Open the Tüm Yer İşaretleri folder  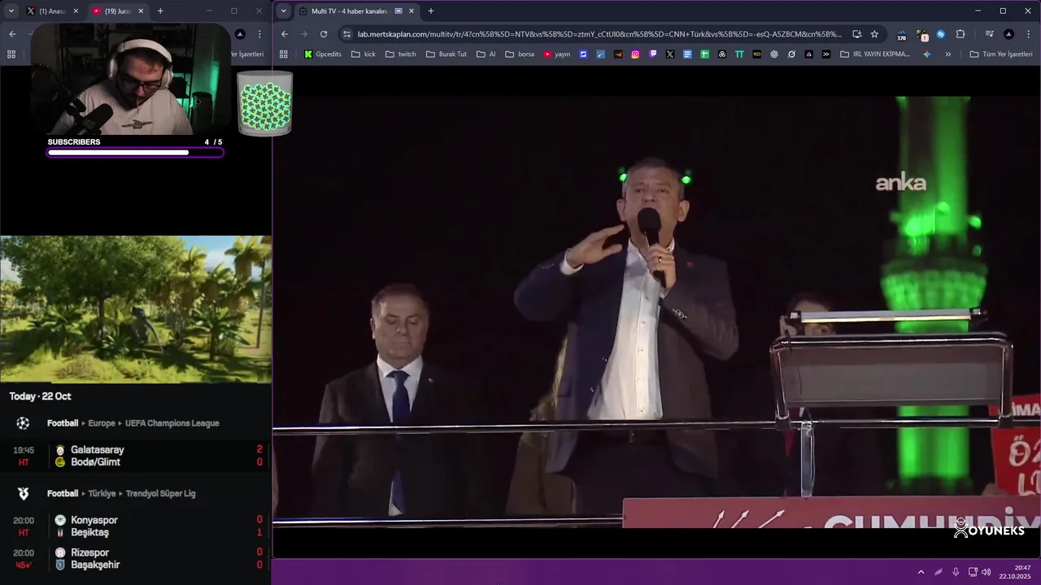[1001, 54]
